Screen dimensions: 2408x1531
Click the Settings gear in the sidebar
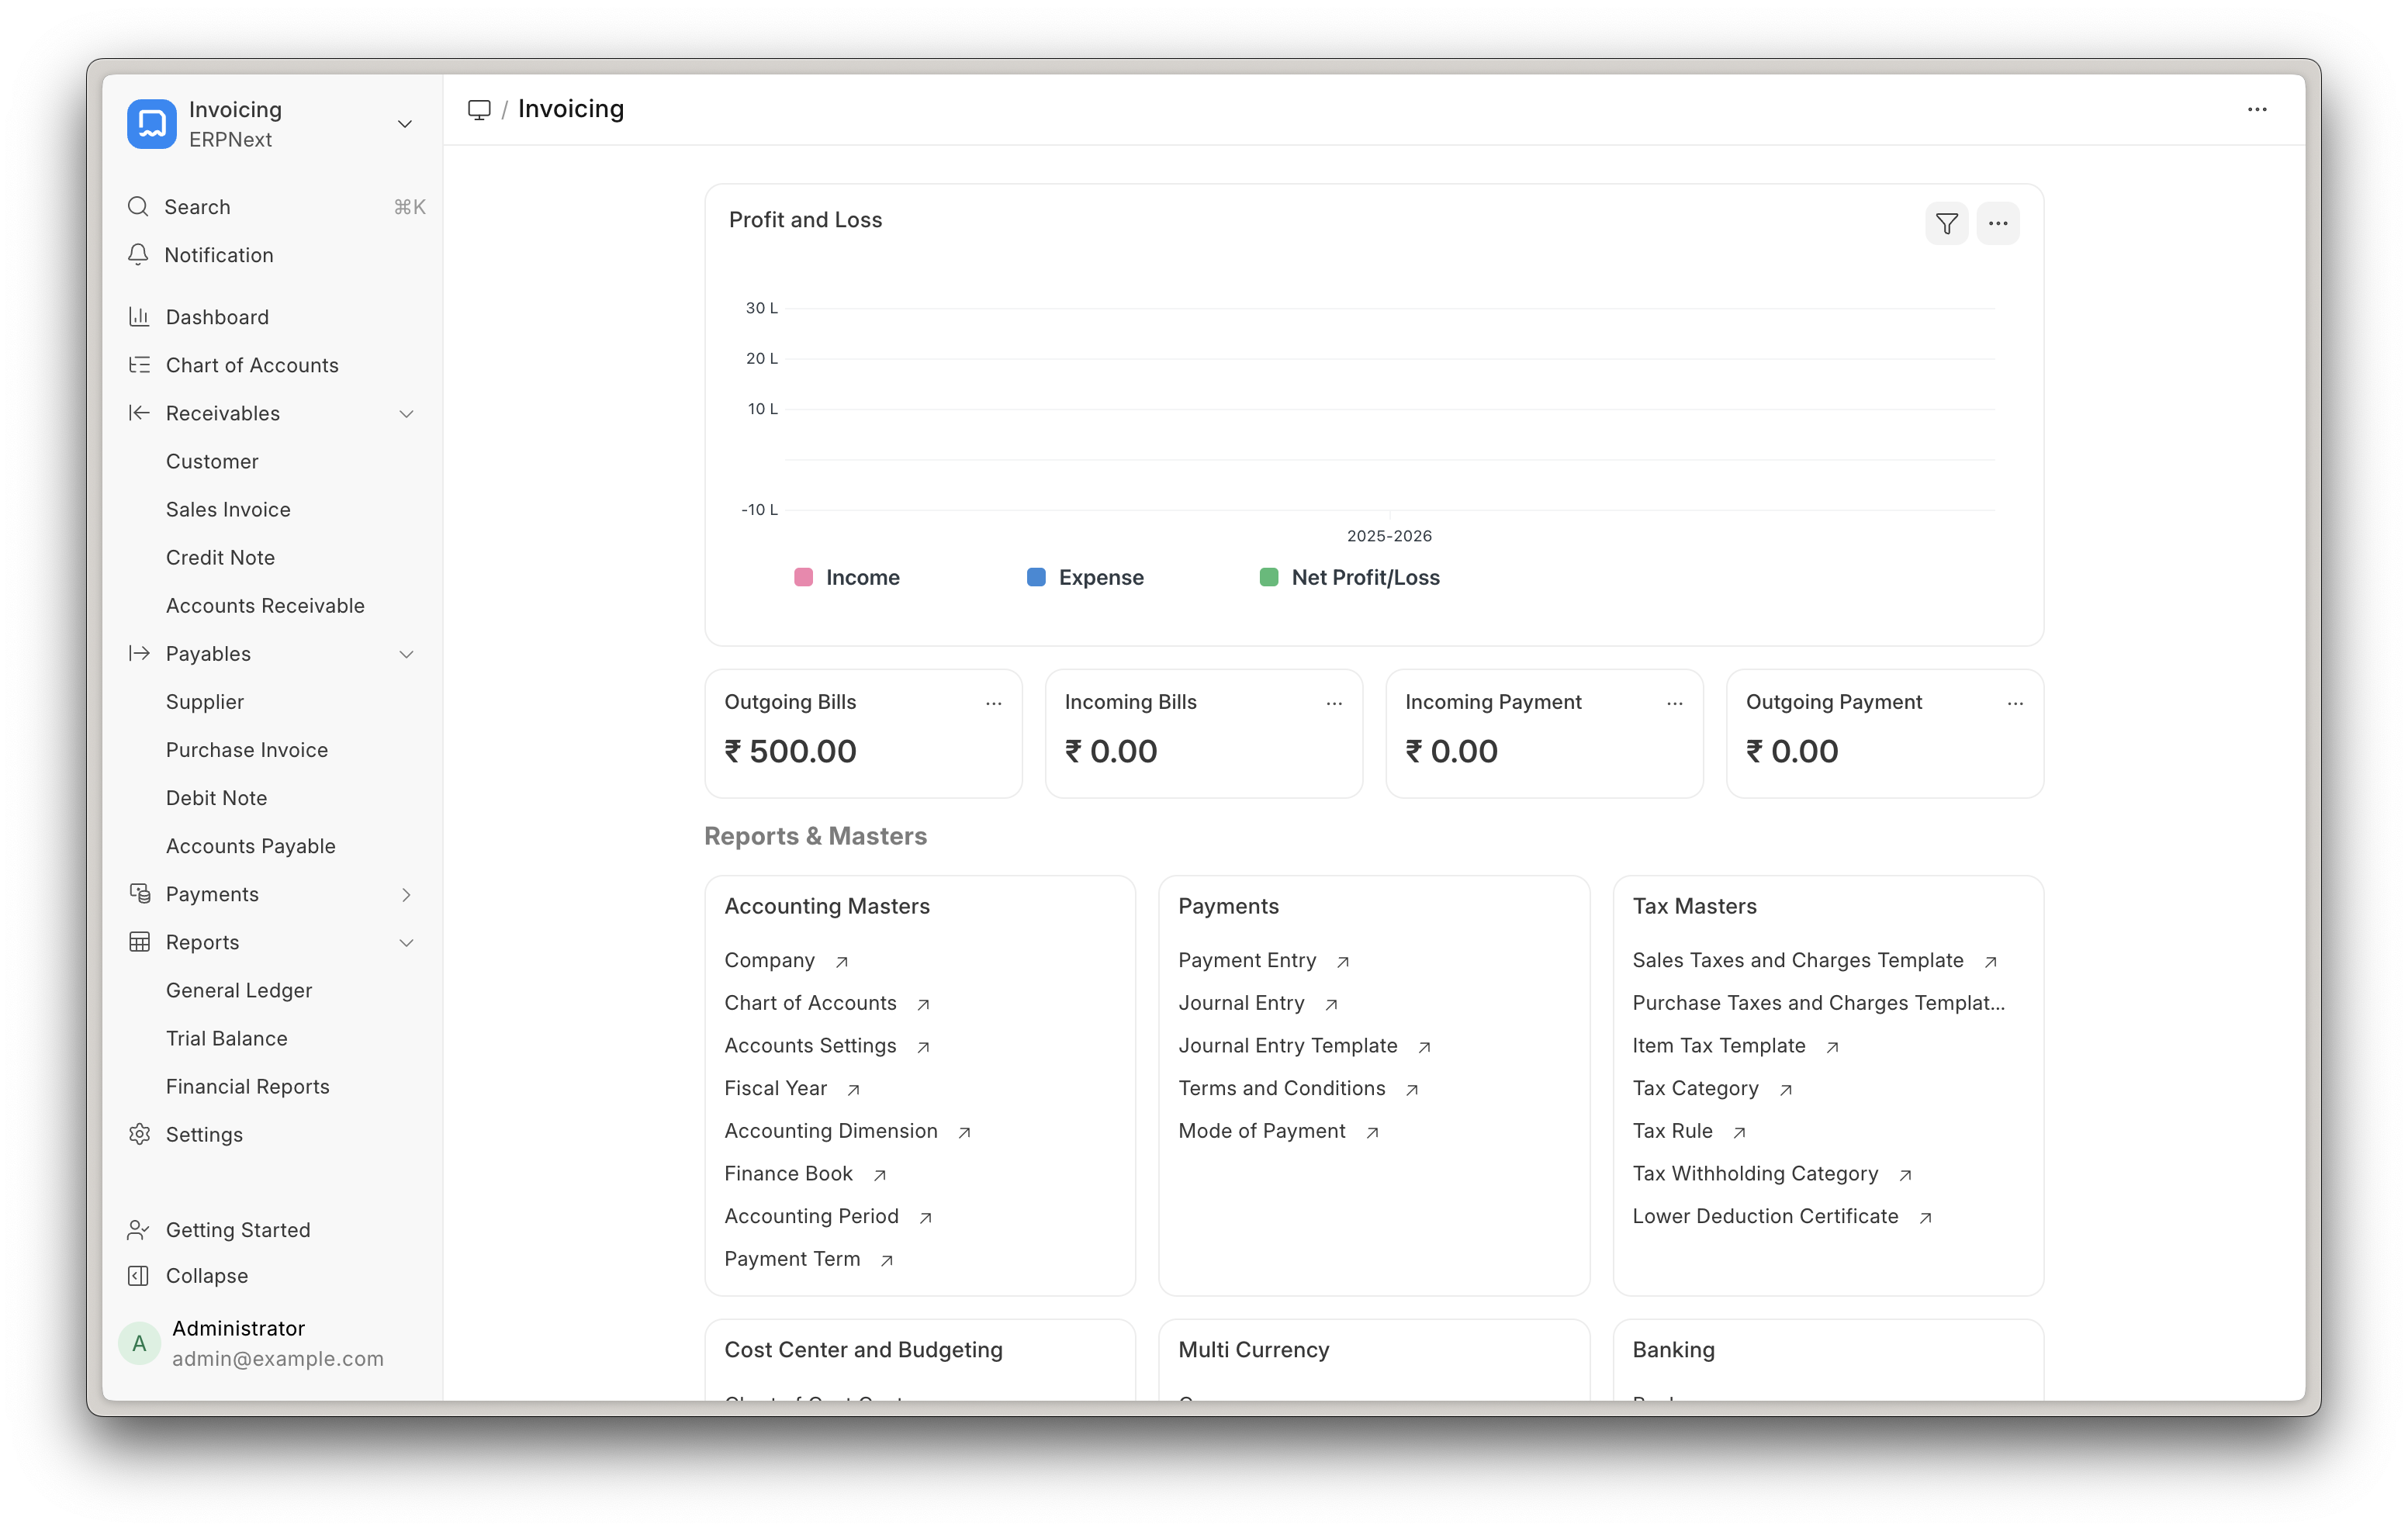click(140, 1134)
